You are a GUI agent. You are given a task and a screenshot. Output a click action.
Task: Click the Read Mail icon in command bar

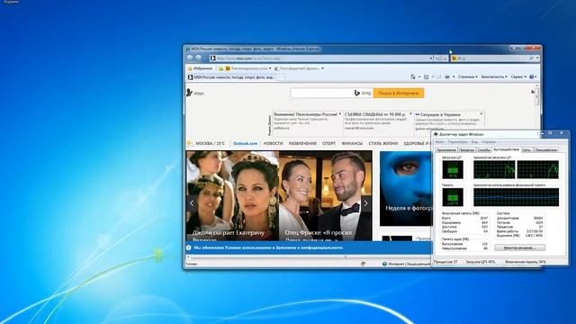pyautogui.click(x=438, y=76)
